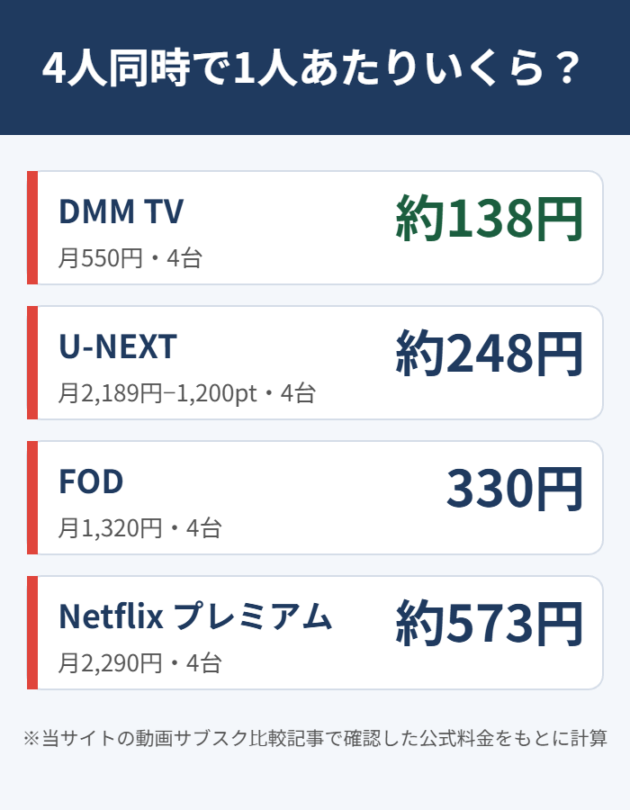Click the red accent bar on DMM TV card
The image size is (630, 810).
click(32, 228)
